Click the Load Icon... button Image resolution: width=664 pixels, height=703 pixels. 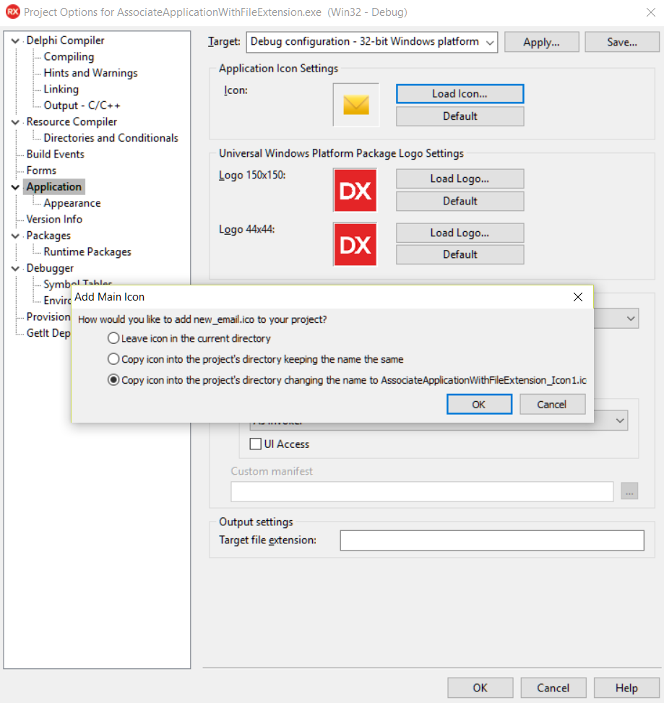pos(460,94)
